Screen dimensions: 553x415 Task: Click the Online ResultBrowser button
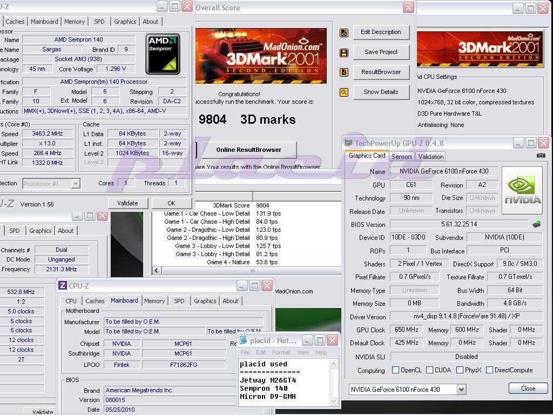pos(248,150)
